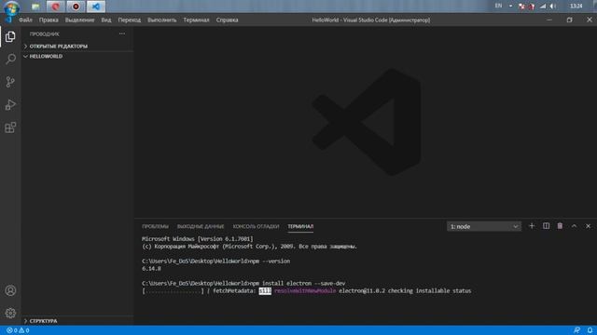Open the file explorer taskbar icon
This screenshot has width=597, height=335.
[35, 7]
